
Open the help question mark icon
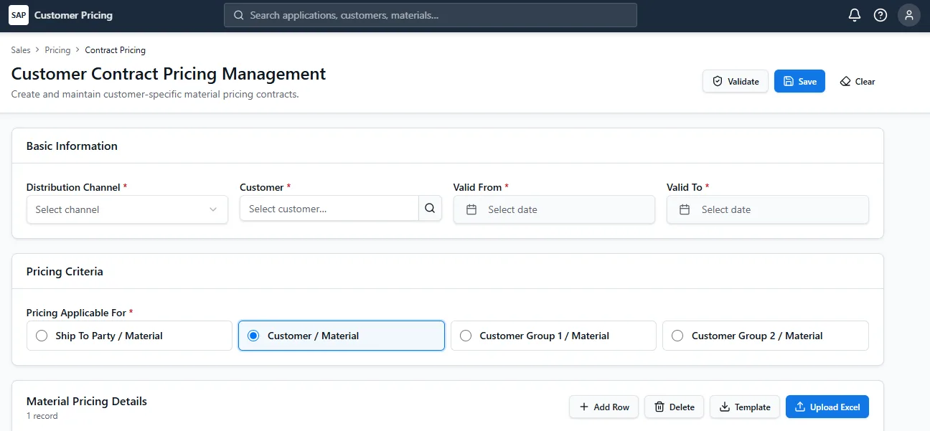point(880,15)
